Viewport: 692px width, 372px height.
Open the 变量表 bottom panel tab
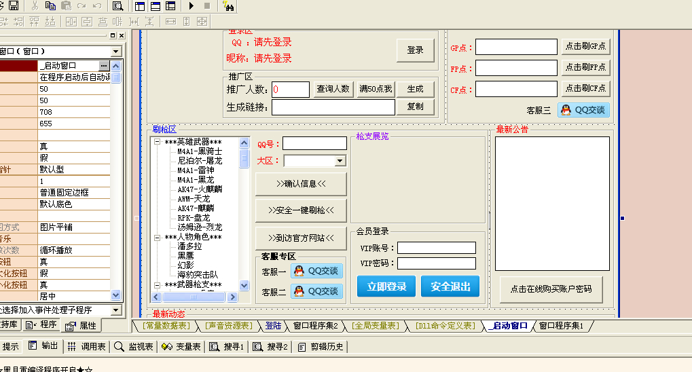coord(181,346)
